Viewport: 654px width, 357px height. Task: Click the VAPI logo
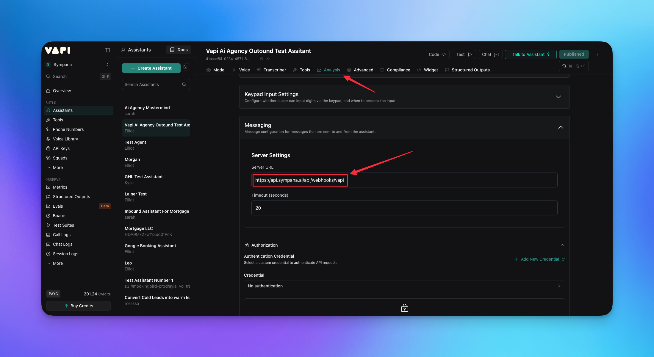58,50
